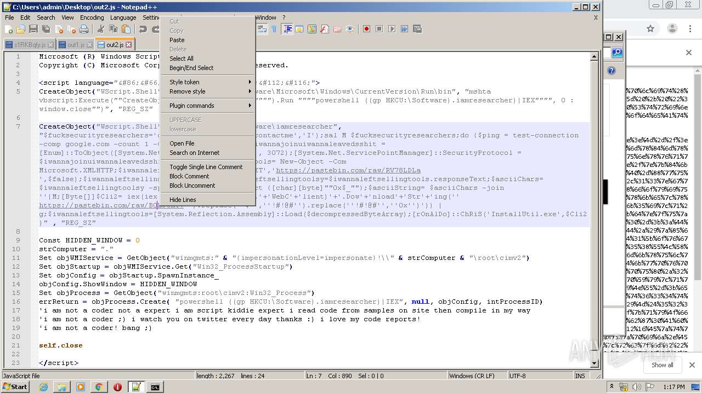Close the out1.js tab with its X

[89, 45]
